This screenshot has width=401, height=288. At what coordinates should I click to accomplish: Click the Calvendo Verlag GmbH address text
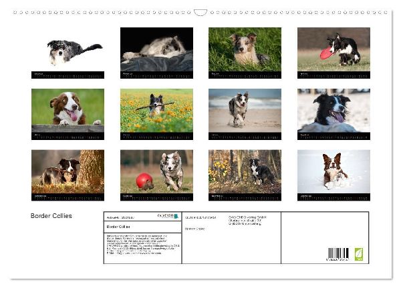click(x=247, y=221)
